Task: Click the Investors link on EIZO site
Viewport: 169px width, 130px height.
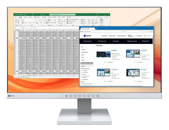Action: click(112, 36)
